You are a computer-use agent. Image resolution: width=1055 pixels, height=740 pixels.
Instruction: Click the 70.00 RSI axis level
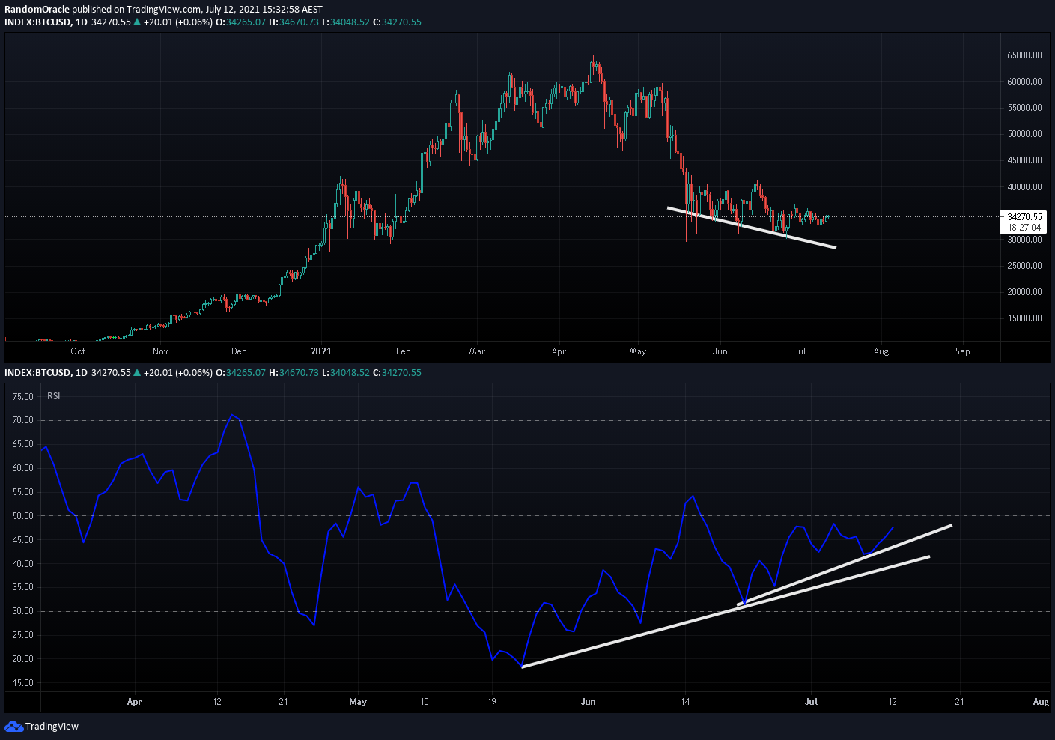coord(23,420)
